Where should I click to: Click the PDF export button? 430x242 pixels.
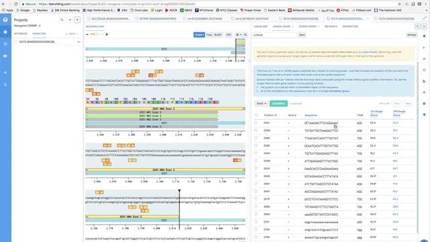point(228,35)
